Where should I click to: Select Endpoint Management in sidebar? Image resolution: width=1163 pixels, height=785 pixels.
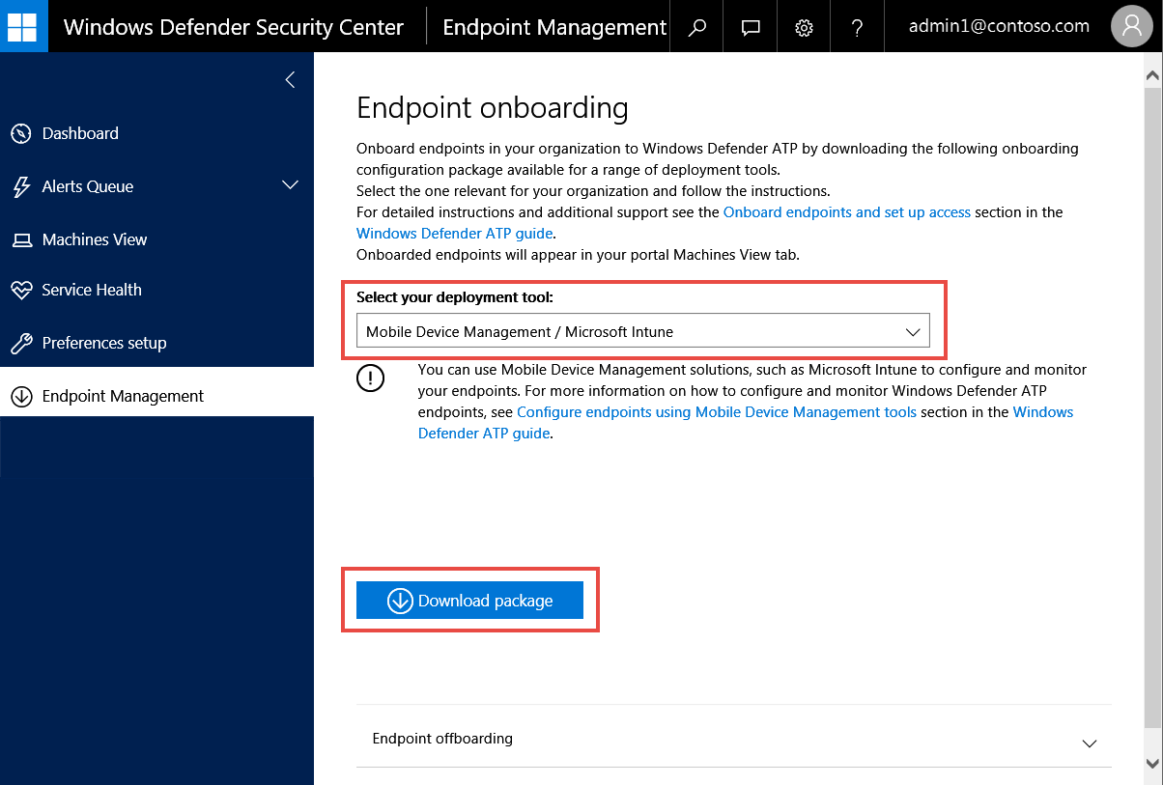pyautogui.click(x=123, y=396)
